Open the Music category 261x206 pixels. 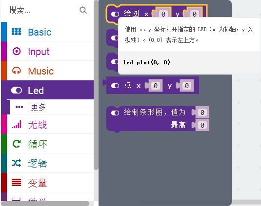click(x=47, y=71)
